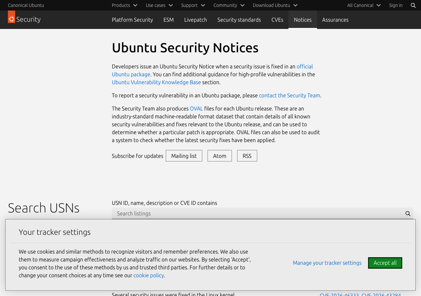Switch to the Livepatch tab
Image resolution: width=421 pixels, height=296 pixels.
coord(195,20)
